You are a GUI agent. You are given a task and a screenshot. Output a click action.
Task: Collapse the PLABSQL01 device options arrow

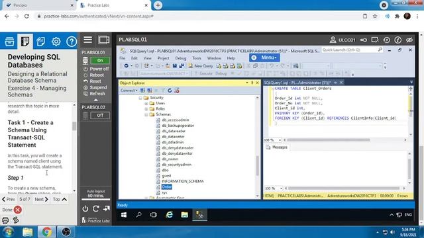point(95,100)
